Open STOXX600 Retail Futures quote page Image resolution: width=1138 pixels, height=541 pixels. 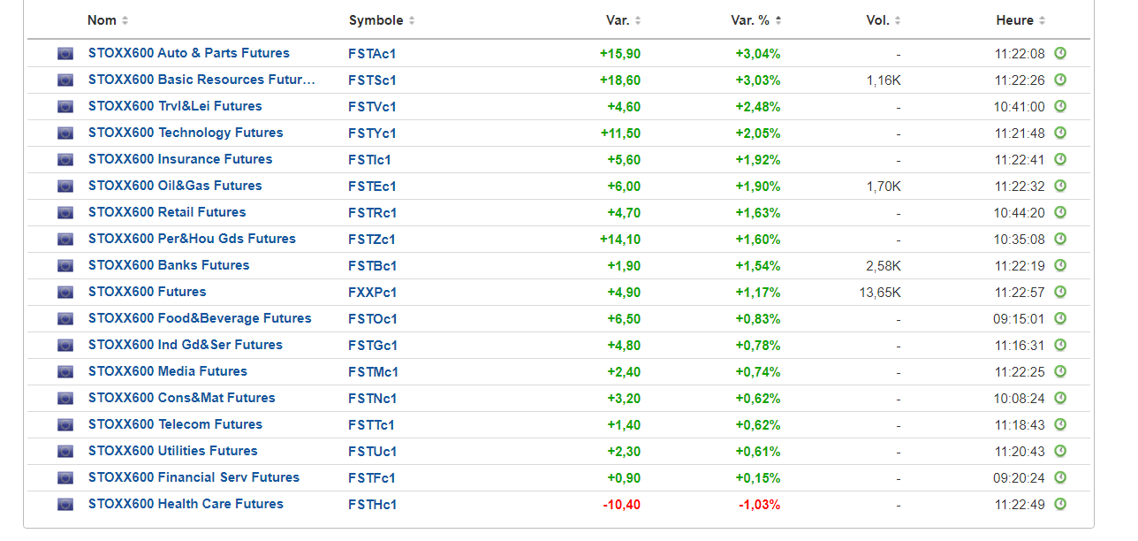point(167,212)
